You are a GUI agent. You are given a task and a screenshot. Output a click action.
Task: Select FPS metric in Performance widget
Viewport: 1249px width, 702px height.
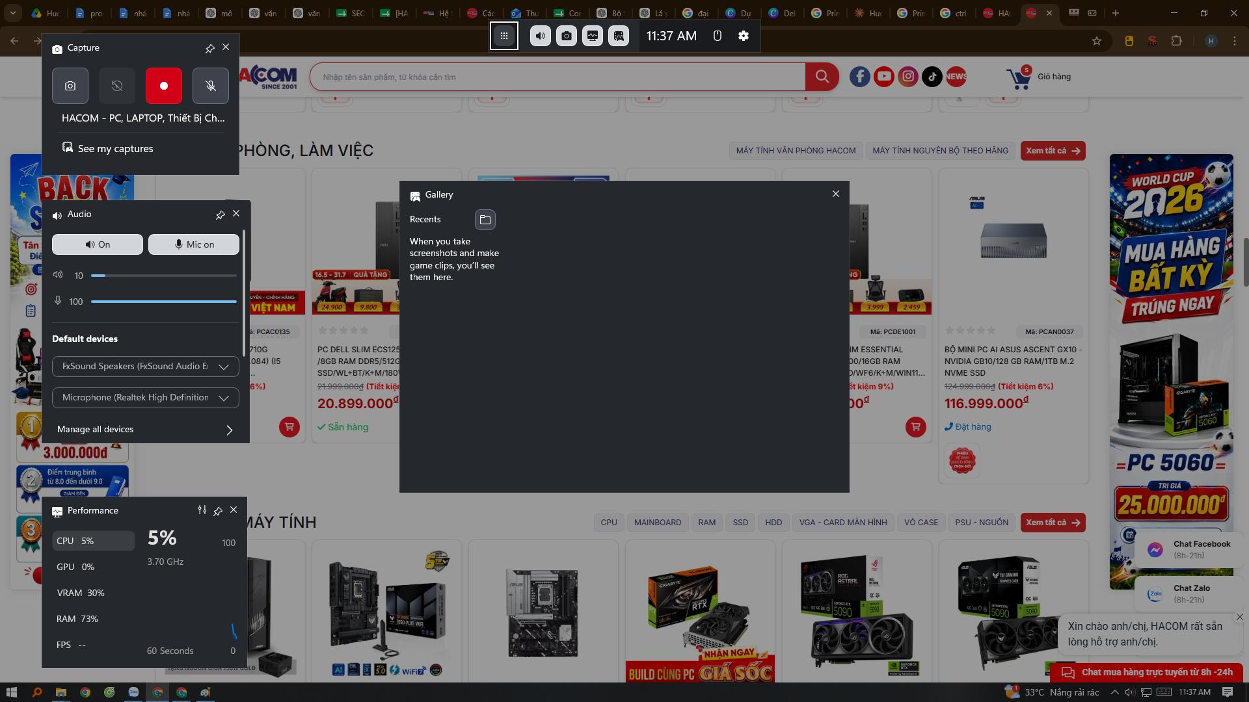tap(93, 645)
